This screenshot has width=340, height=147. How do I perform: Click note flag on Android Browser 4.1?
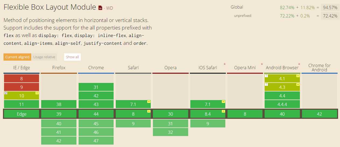click(x=298, y=76)
